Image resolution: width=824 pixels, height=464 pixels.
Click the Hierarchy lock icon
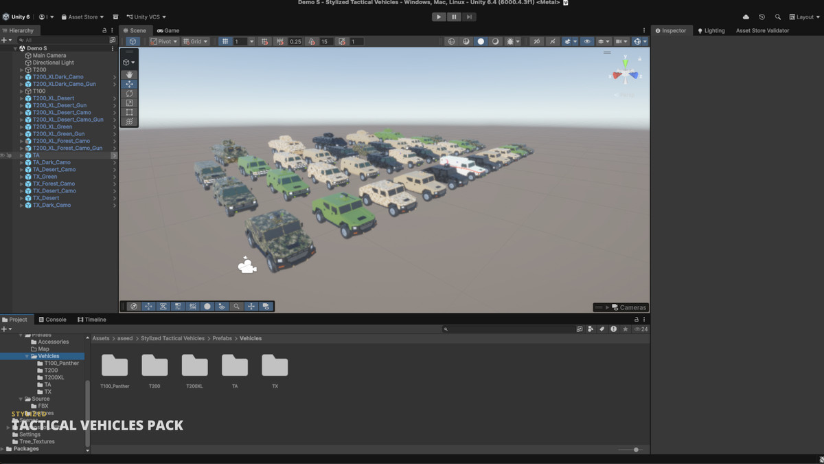click(x=104, y=30)
